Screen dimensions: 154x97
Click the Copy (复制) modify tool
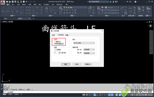pos(28,10)
